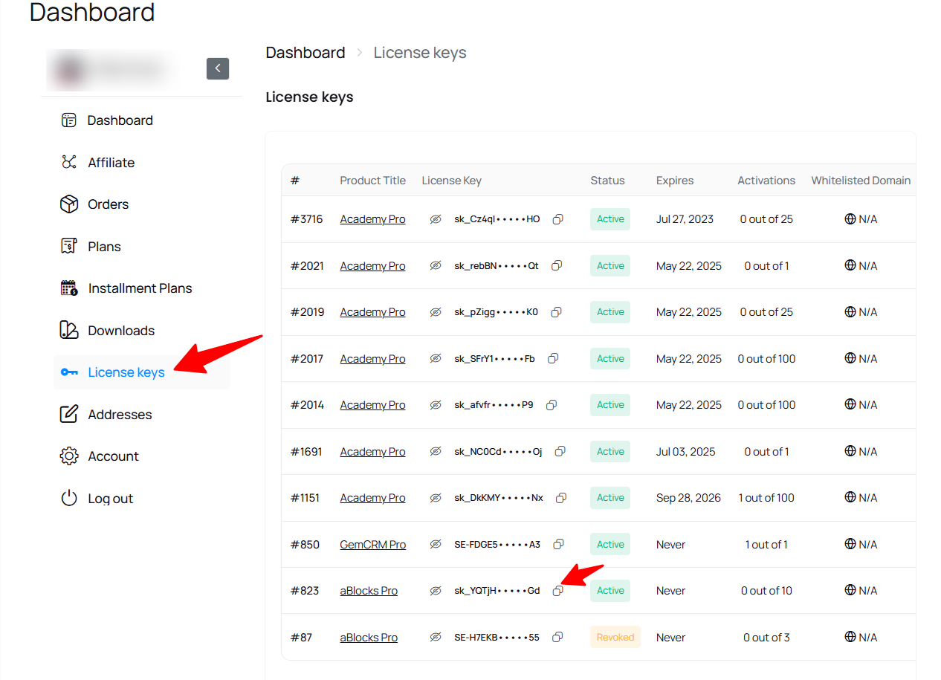Viewport: 941px width, 680px height.
Task: Click the globe icon in row #87
Action: (x=850, y=638)
